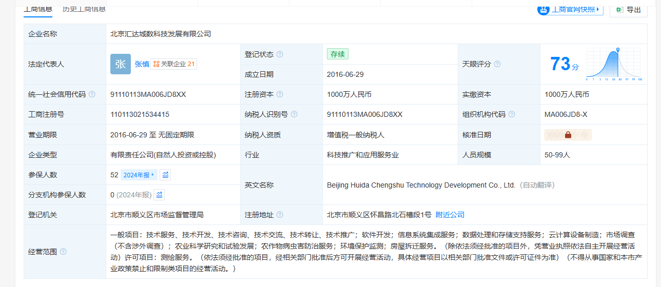This screenshot has height=287, width=661.
Task: Click the 天眼评分 score distribution chart
Action: [x=614, y=64]
